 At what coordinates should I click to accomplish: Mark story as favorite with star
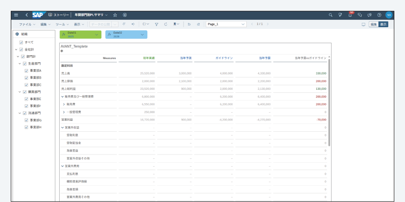(115, 15)
